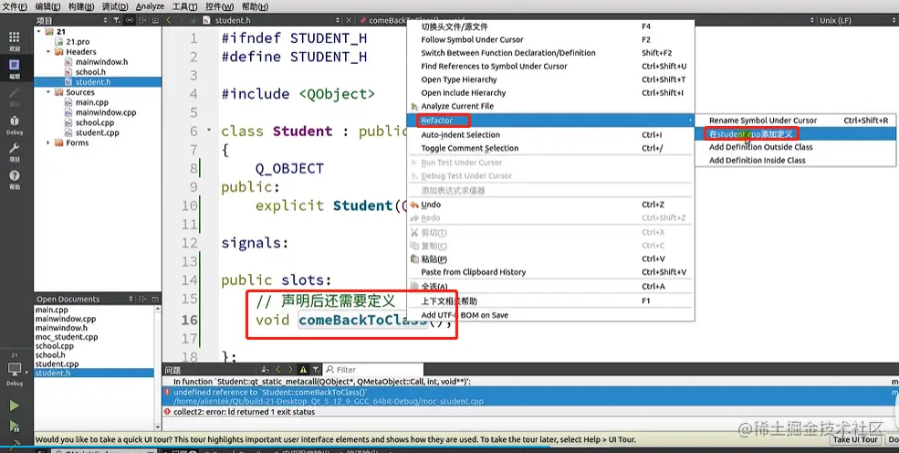Choose Open Type Hierarchy

click(551, 79)
